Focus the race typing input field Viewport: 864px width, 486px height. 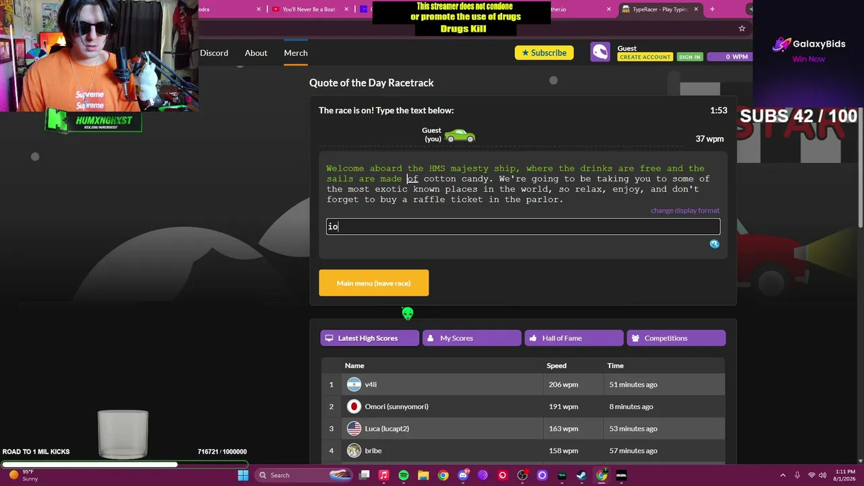coord(523,226)
